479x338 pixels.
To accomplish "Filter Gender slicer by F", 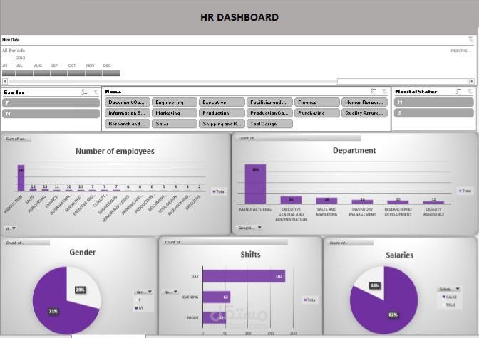I will coord(51,102).
